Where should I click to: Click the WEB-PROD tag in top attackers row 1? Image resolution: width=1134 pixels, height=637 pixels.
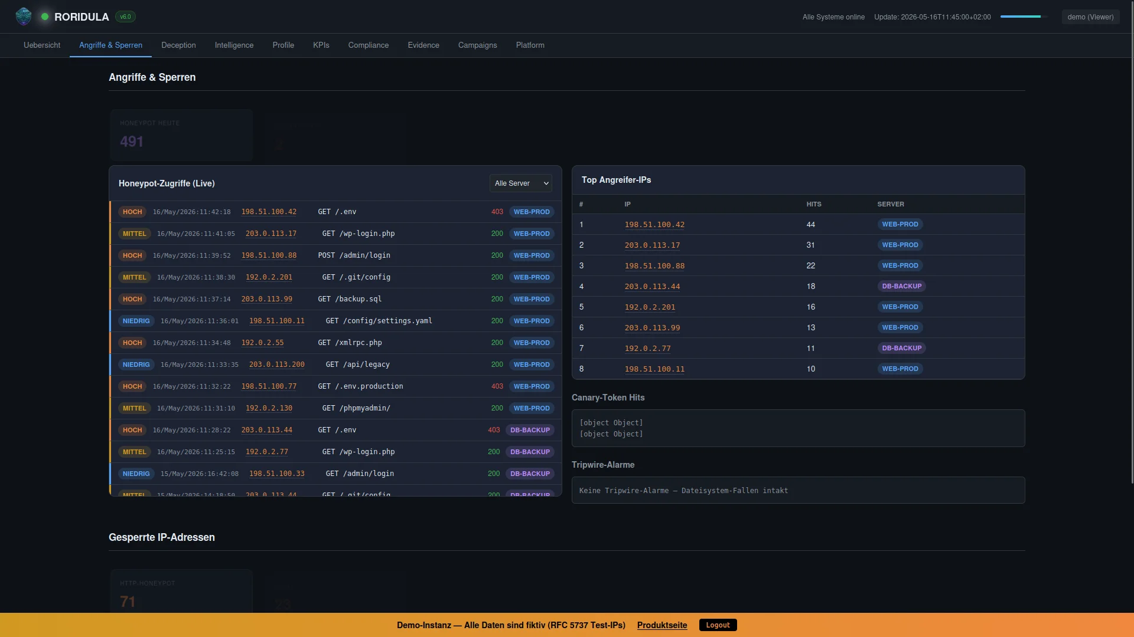(x=900, y=224)
